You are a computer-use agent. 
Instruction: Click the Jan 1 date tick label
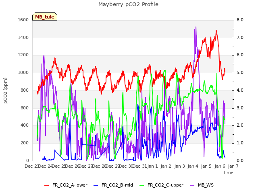click(153, 166)
